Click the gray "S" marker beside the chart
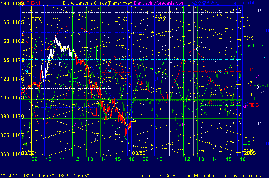 click(x=262, y=91)
